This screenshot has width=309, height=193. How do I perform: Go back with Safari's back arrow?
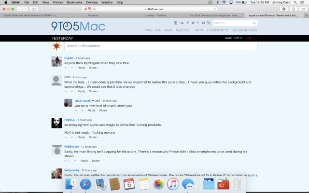[19, 9]
